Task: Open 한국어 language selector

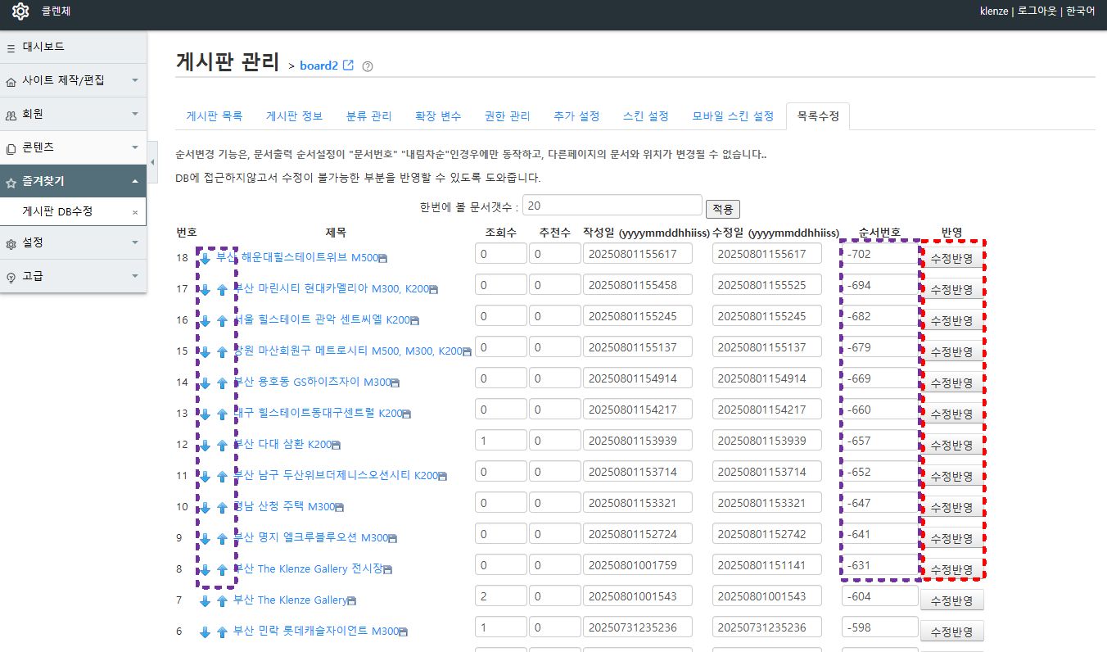Action: pos(1080,11)
